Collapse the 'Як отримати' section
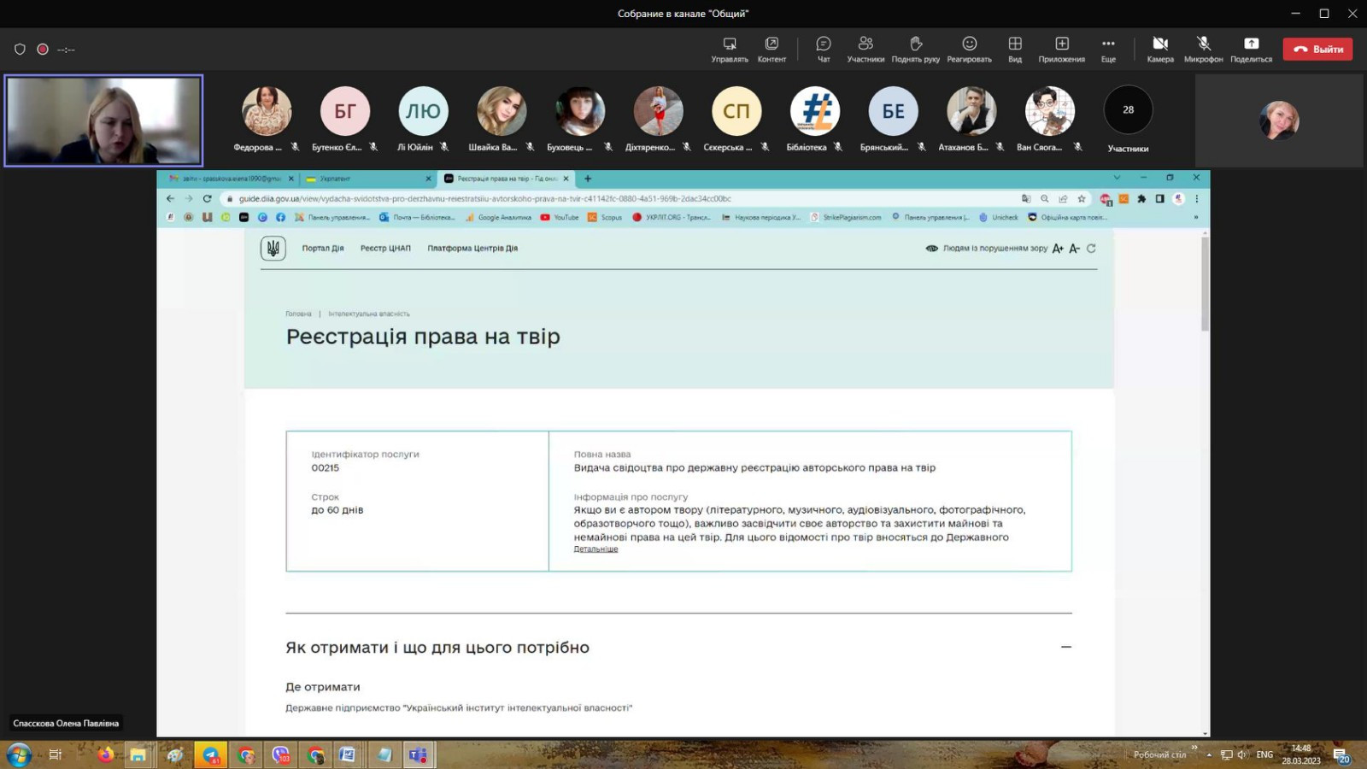 point(1065,647)
